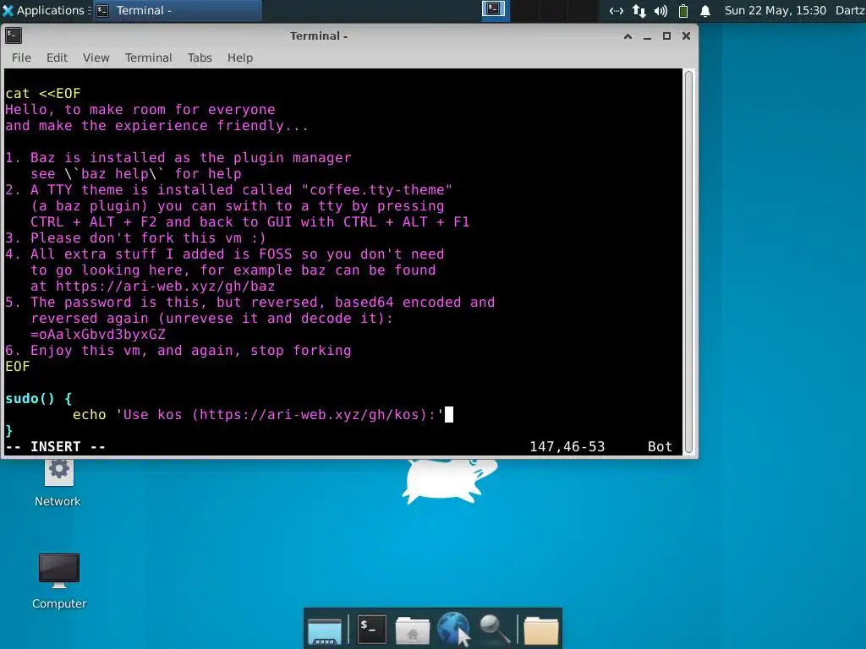Open the Dartz user menu in the panel
866x649 pixels.
pyautogui.click(x=851, y=10)
